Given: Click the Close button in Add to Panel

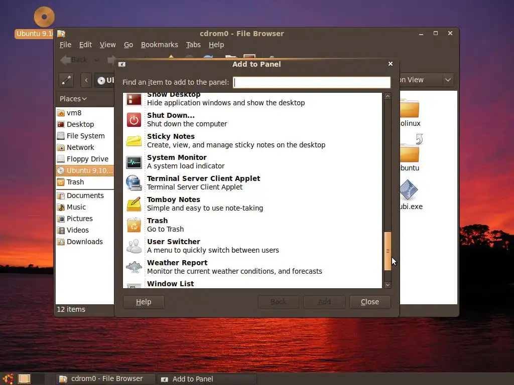Looking at the screenshot, I should (x=370, y=302).
